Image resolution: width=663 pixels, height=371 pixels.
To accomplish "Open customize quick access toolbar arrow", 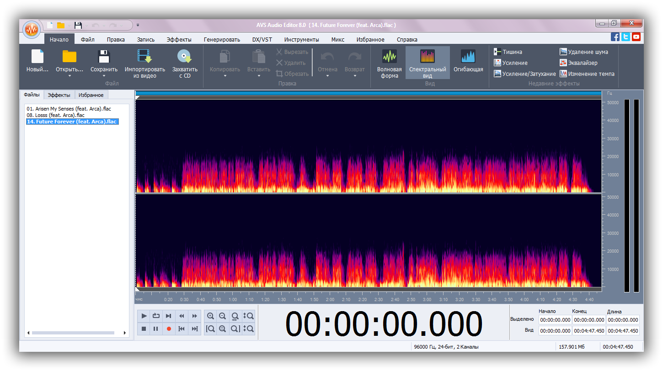I will click(x=138, y=25).
